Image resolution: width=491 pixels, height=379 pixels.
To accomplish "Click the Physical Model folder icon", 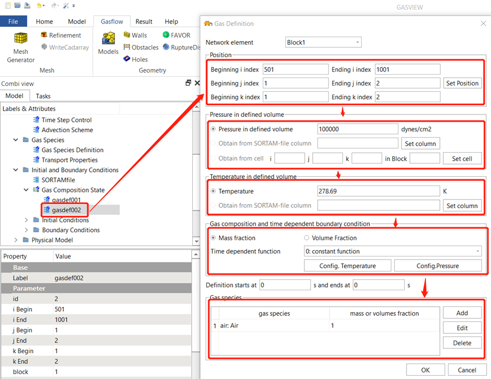I will tap(26, 240).
